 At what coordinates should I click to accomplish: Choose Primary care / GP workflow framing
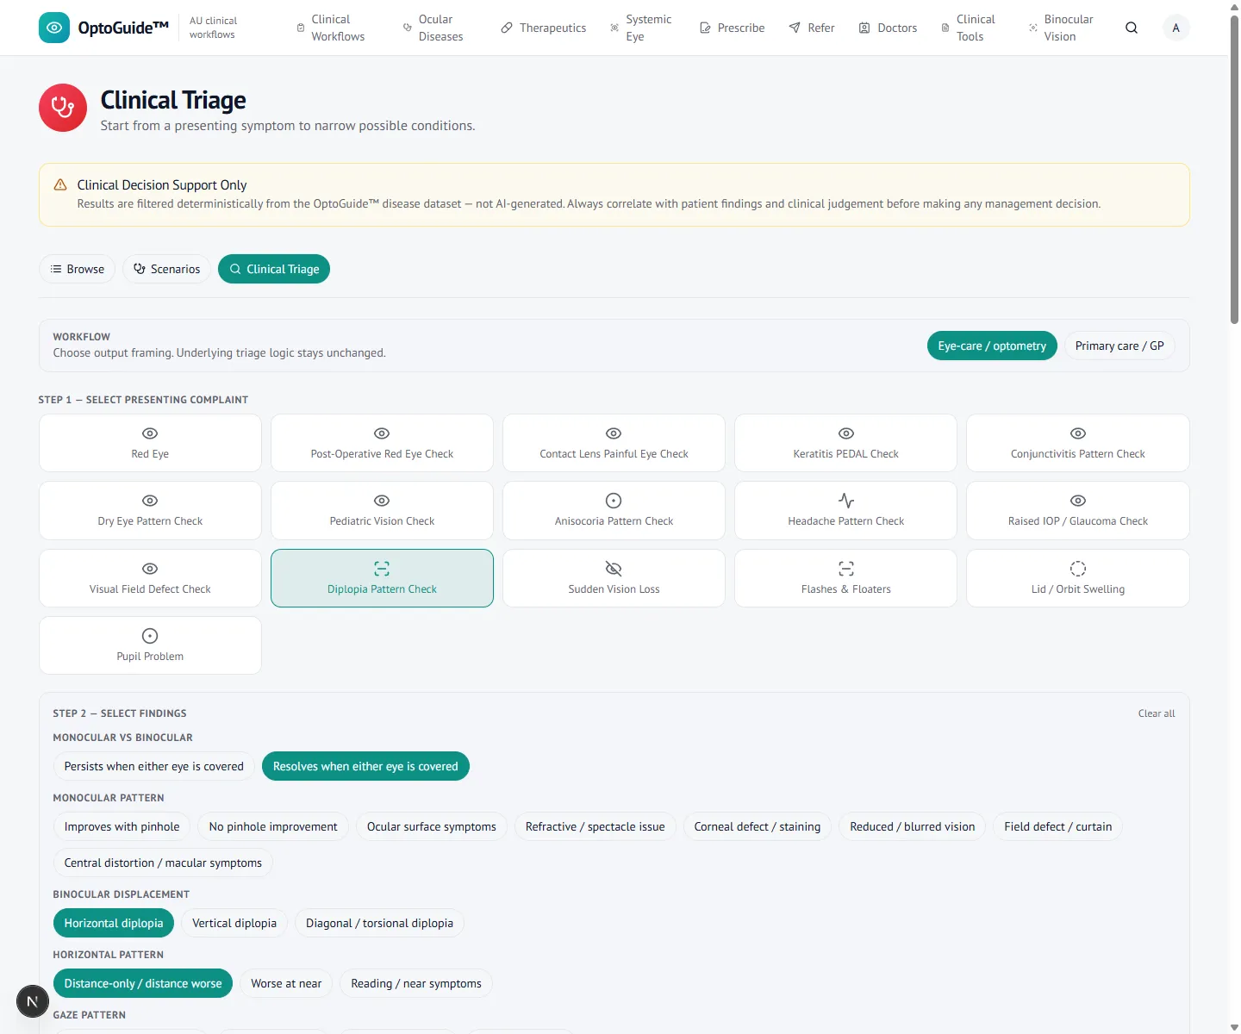pyautogui.click(x=1119, y=346)
